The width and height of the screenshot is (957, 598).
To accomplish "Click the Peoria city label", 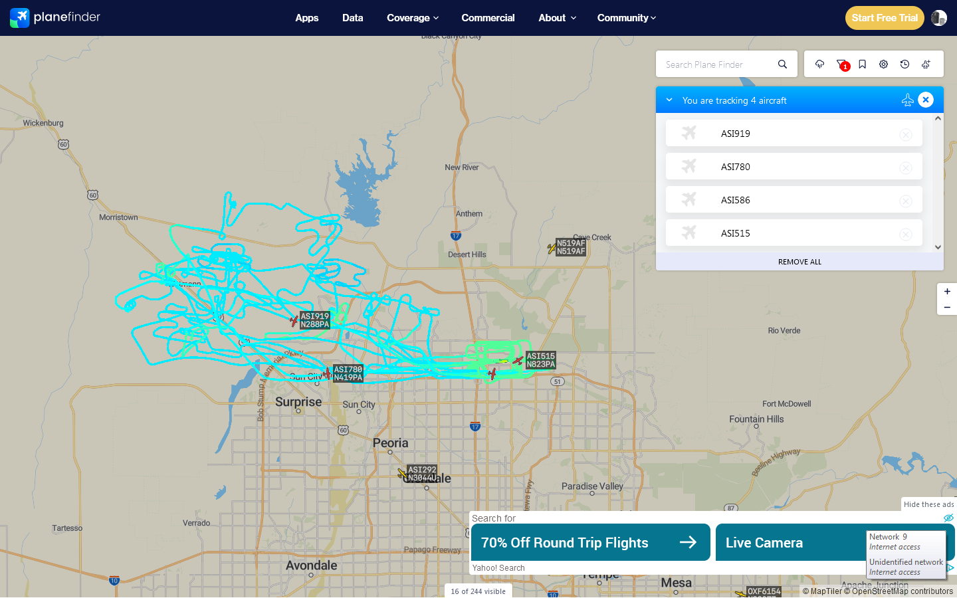I will 391,443.
